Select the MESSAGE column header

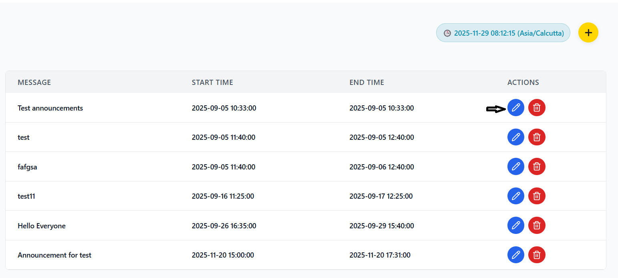(x=34, y=82)
